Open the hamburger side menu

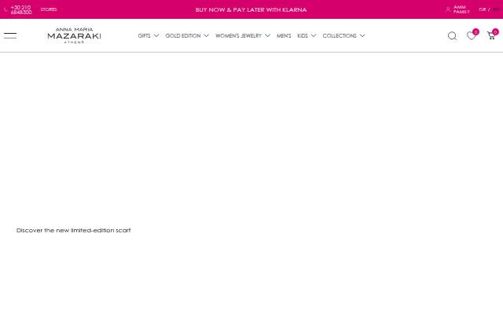[10, 35]
